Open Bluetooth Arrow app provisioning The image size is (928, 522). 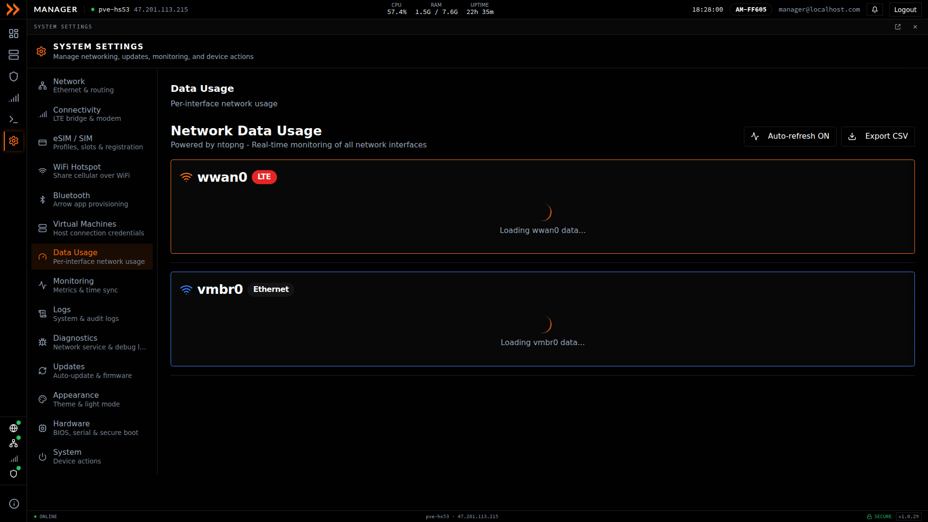pyautogui.click(x=92, y=200)
